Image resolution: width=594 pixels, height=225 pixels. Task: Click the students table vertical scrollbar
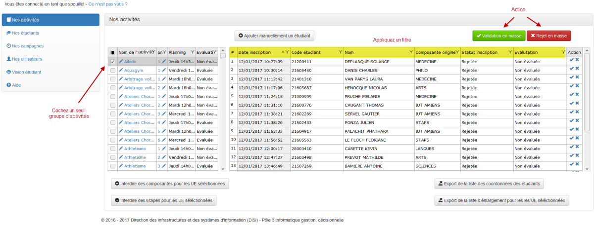587,109
